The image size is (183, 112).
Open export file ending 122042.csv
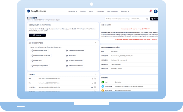tap(49, 83)
